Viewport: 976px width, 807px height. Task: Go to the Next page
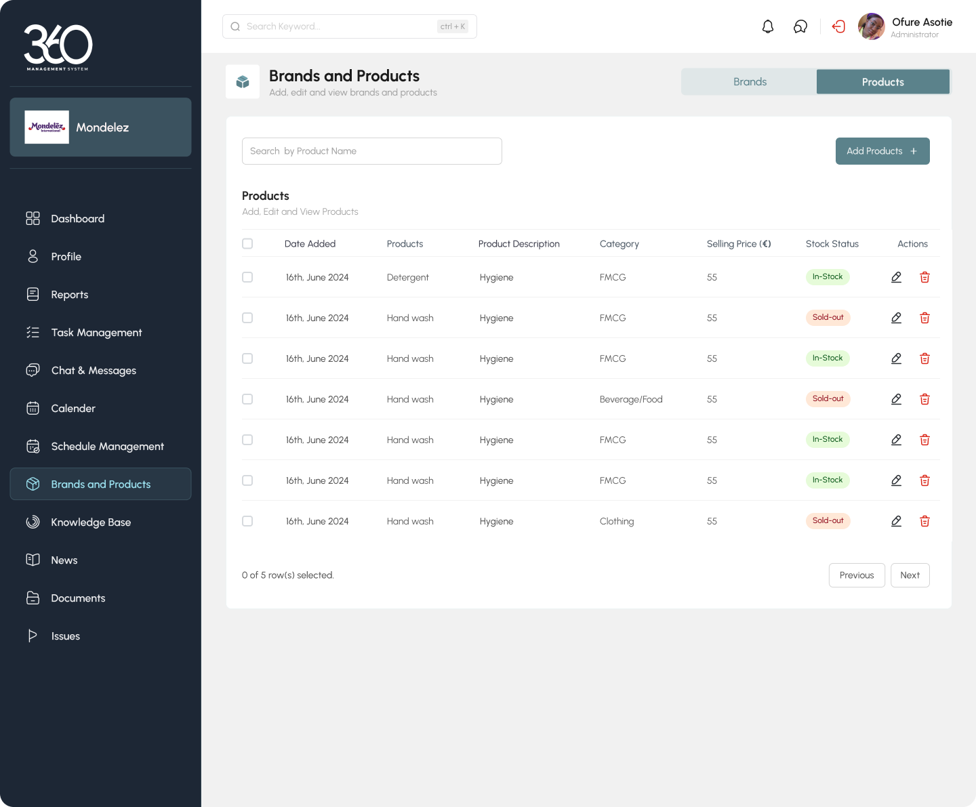click(910, 575)
